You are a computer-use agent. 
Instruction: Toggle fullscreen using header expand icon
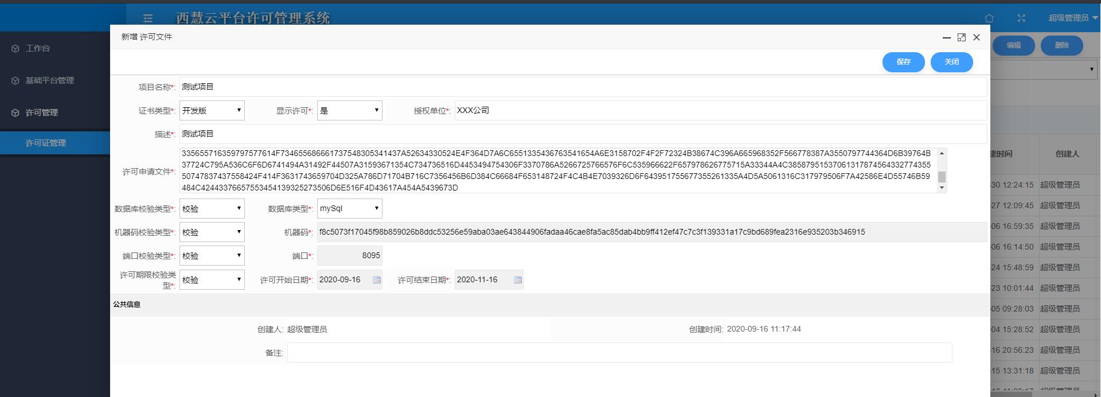point(1021,18)
